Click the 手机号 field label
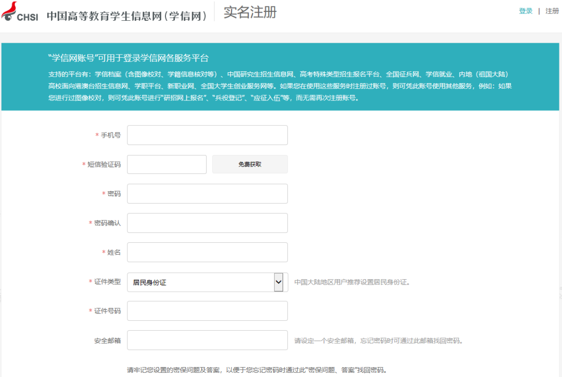 (110, 135)
